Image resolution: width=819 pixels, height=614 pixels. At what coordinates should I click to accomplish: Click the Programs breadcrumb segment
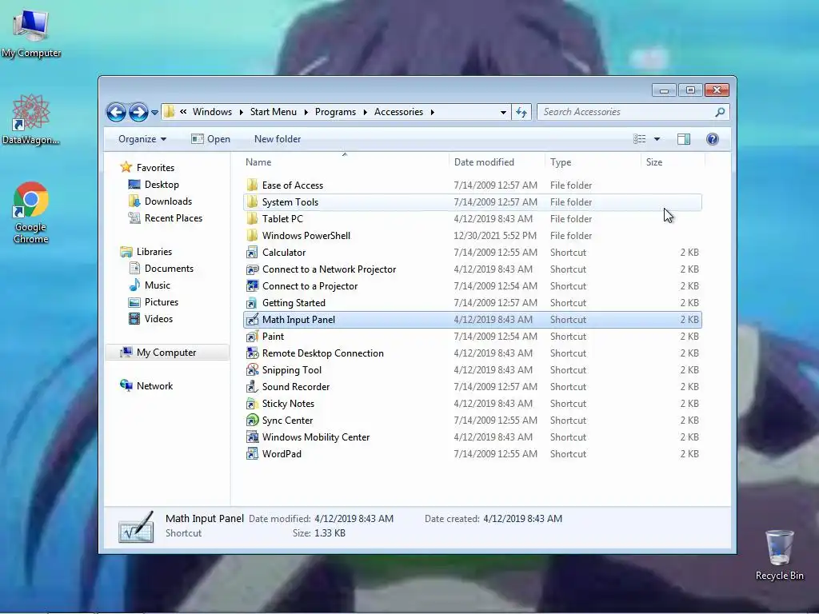(335, 112)
